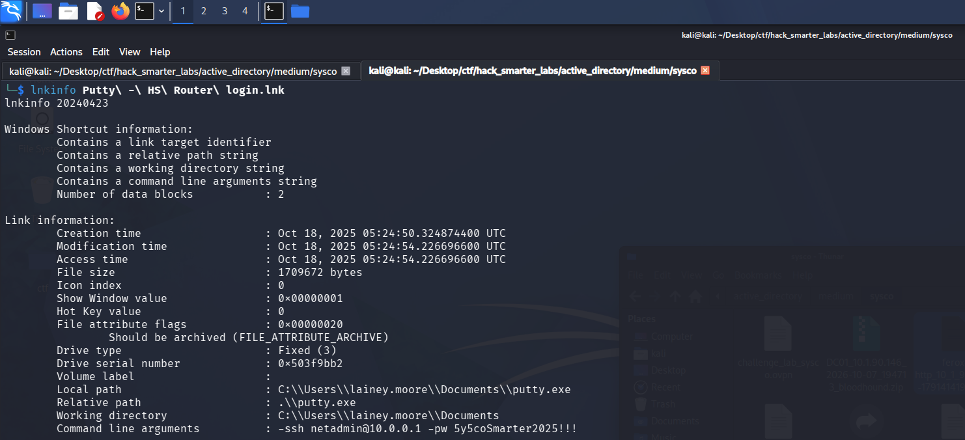This screenshot has height=440, width=965.
Task: Select the file manager taskbar folder item
Action: pos(300,11)
